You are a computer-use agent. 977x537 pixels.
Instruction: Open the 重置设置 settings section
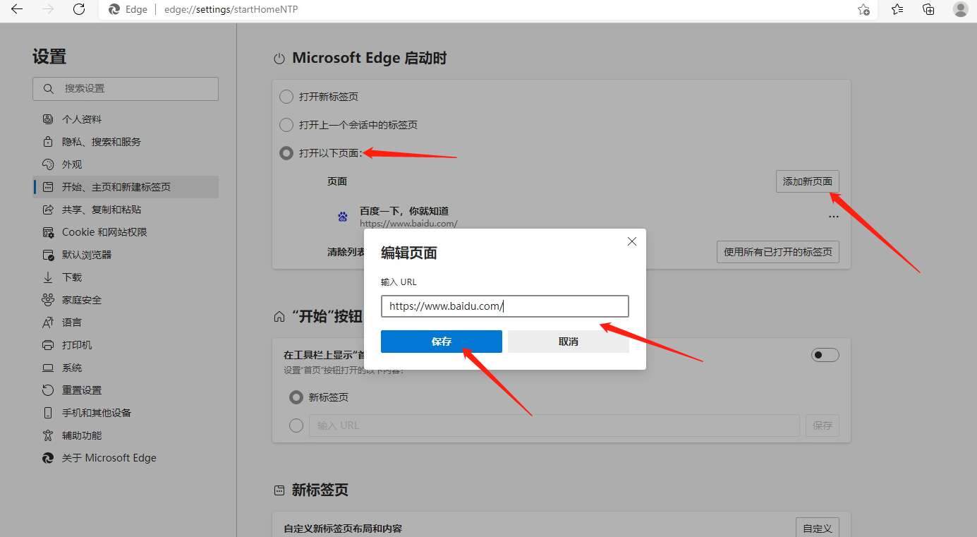126,390
